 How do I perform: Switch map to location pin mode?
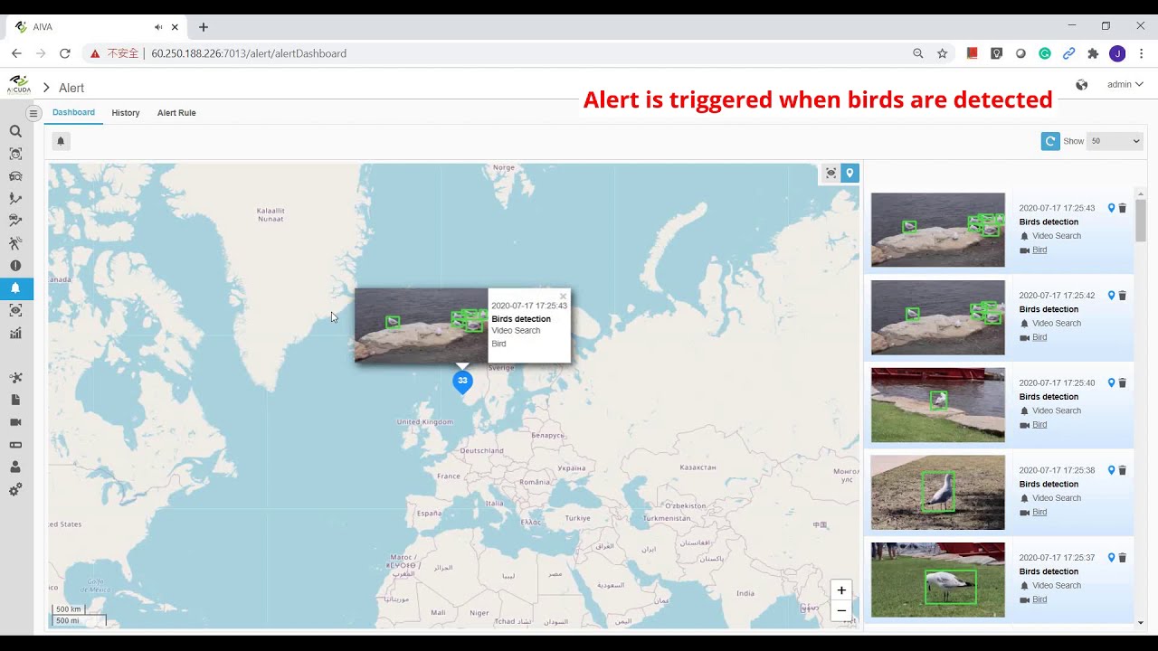[x=850, y=174]
